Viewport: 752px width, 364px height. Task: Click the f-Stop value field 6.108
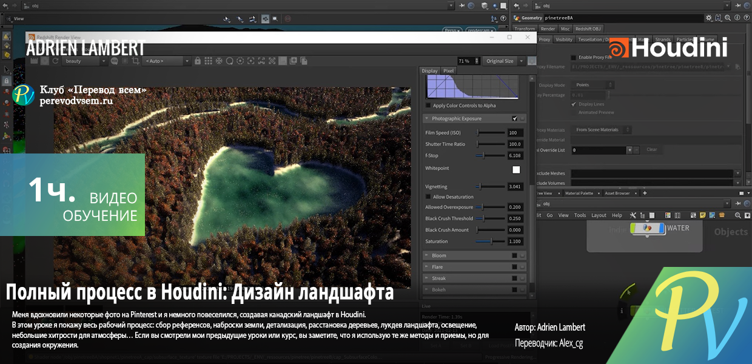click(515, 155)
